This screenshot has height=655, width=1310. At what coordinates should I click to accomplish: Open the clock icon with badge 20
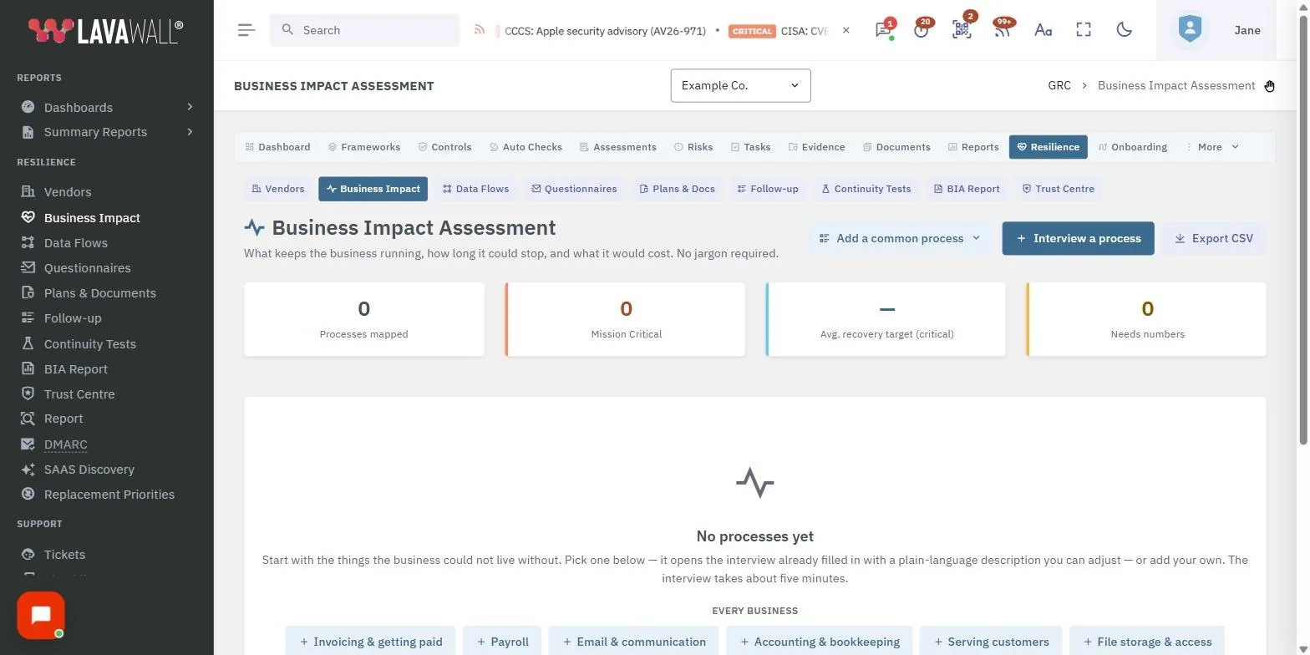(x=922, y=30)
